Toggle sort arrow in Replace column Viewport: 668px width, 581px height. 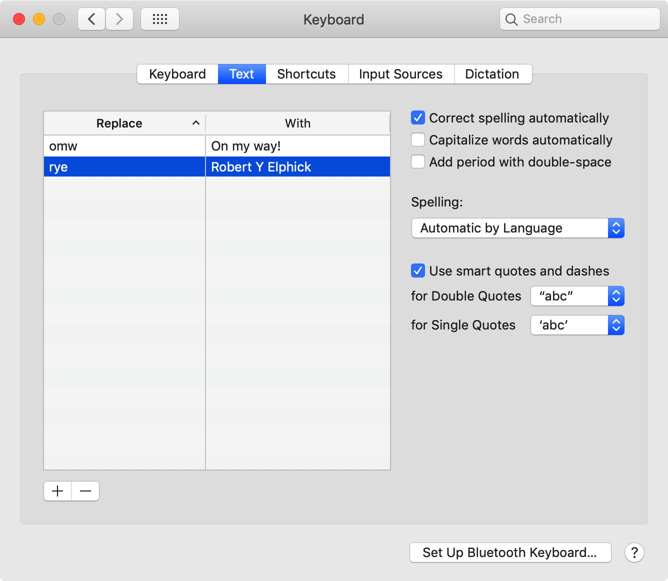pos(196,123)
